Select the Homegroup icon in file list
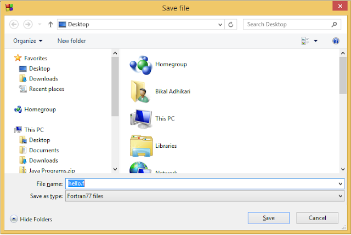351x235 pixels. pos(141,65)
